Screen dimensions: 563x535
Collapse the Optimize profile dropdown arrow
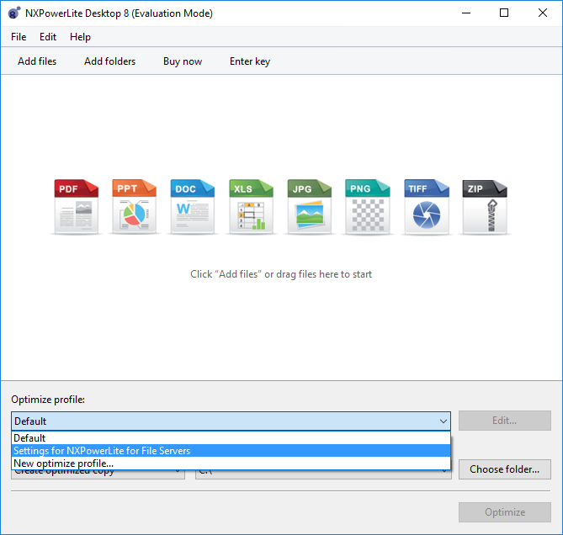(x=443, y=421)
